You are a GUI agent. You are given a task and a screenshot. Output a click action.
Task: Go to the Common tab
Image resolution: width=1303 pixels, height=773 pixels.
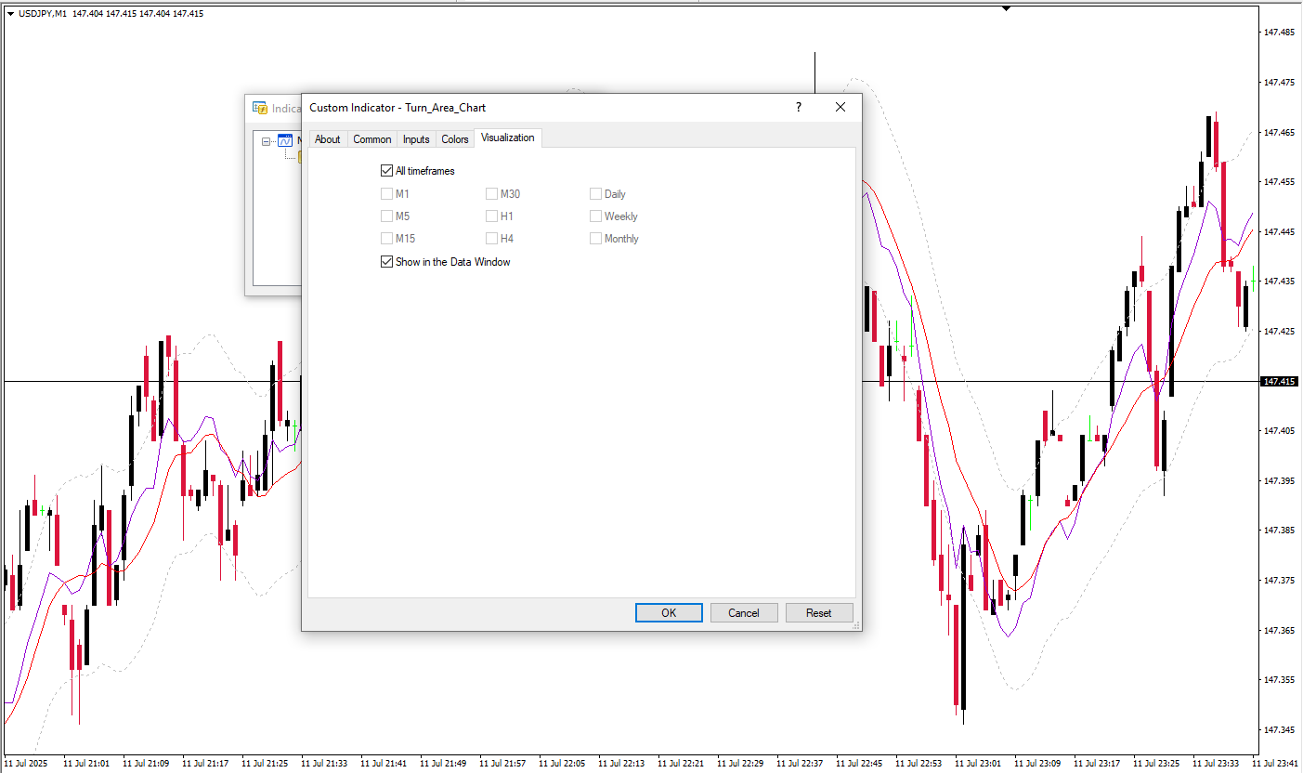pyautogui.click(x=372, y=139)
